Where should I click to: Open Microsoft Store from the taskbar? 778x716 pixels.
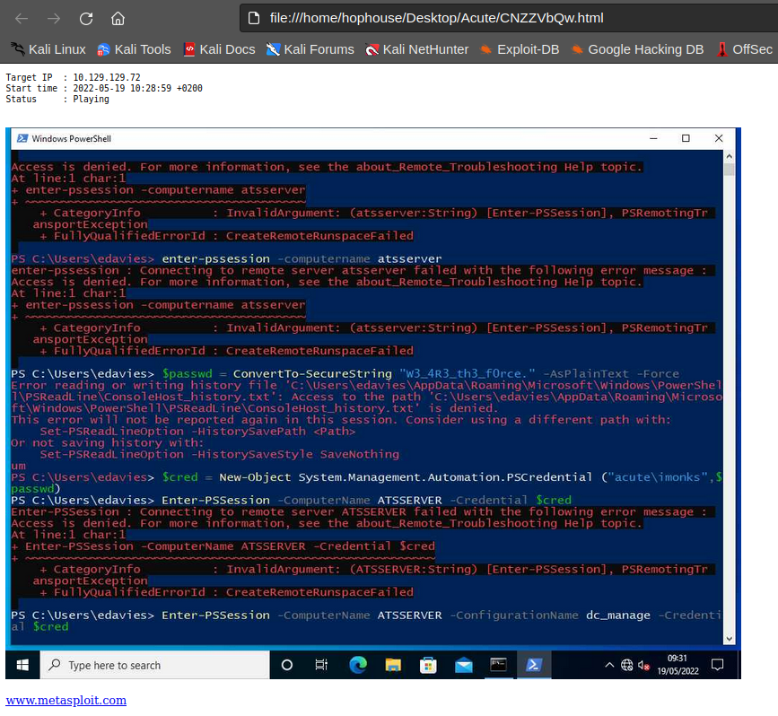(428, 664)
